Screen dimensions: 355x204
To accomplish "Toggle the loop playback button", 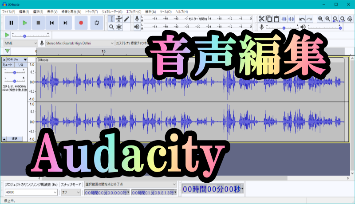I will 97,23.
